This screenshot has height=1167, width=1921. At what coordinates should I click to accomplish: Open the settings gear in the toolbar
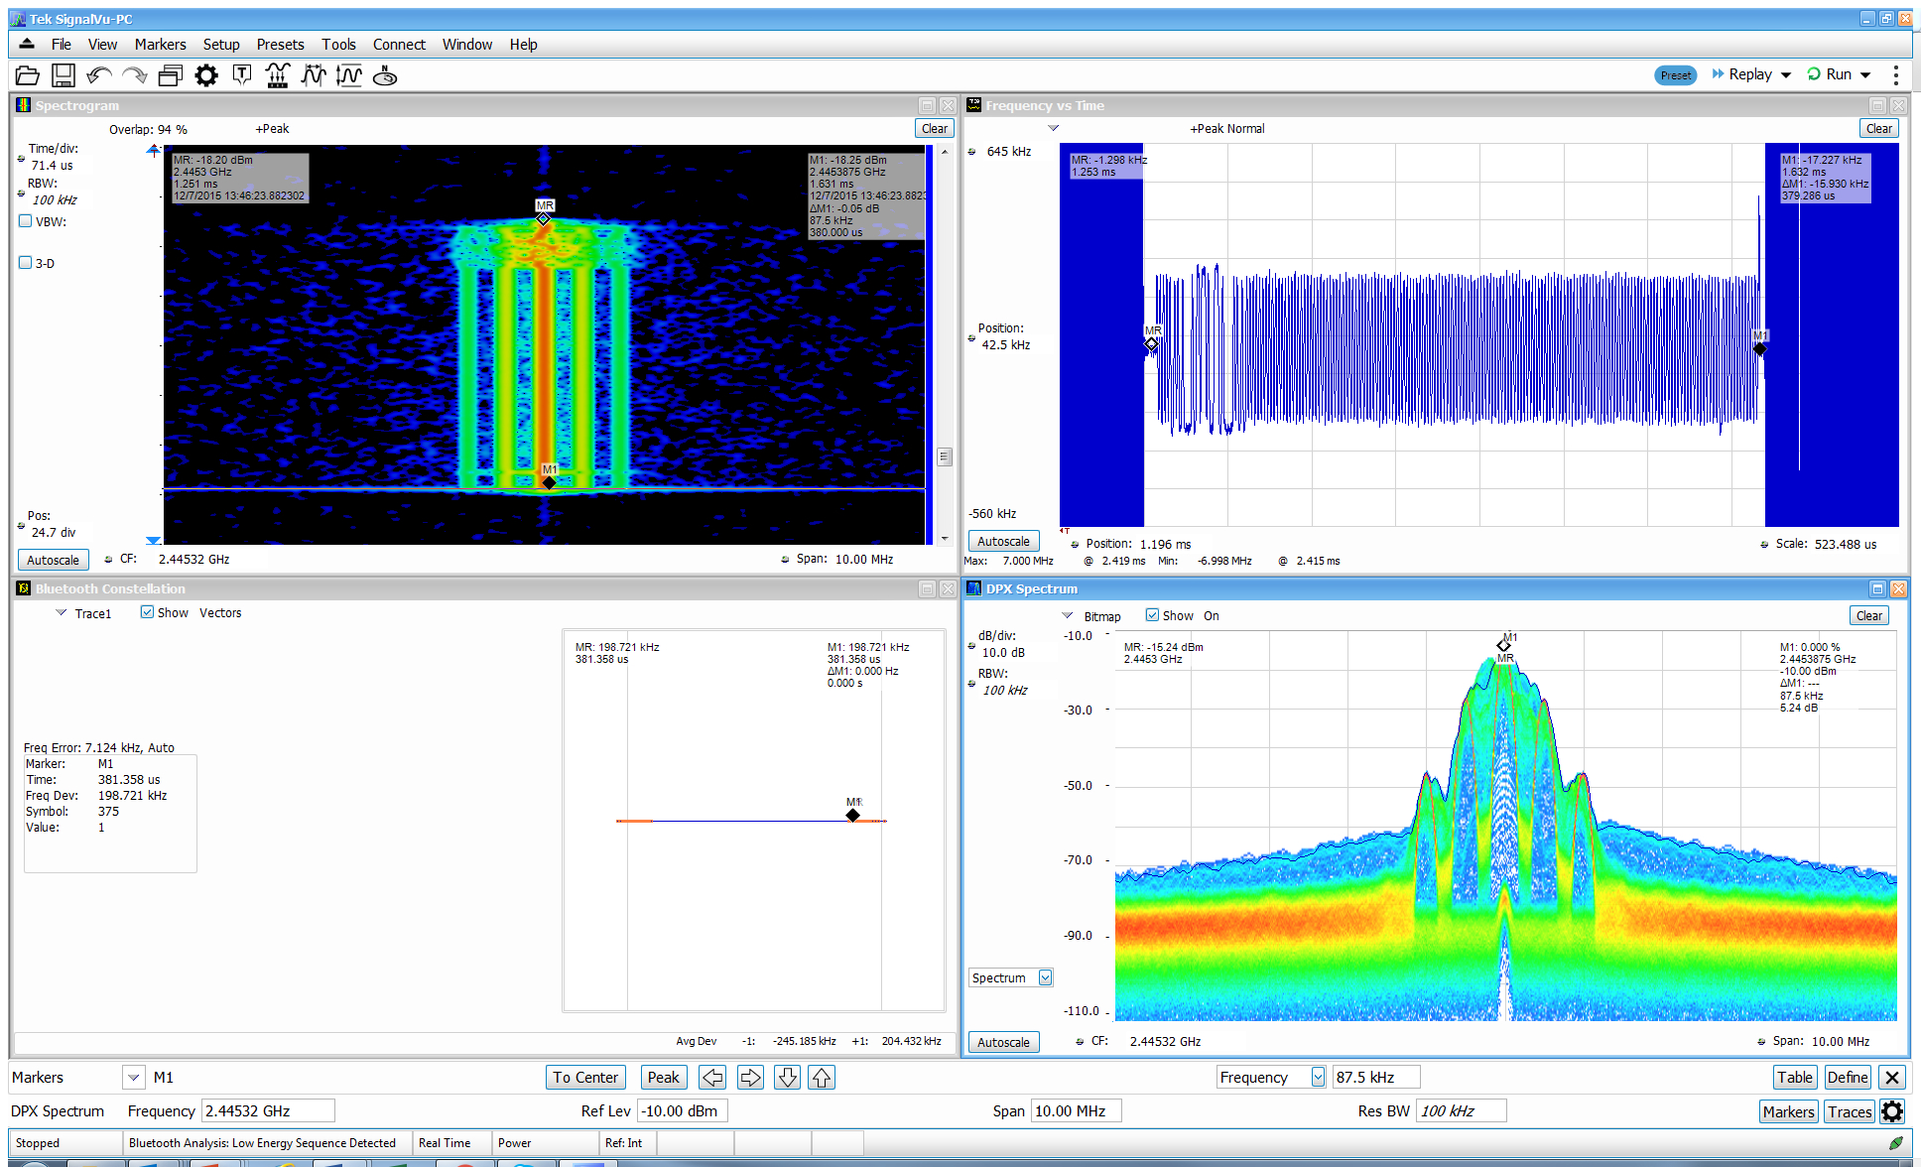(x=205, y=75)
